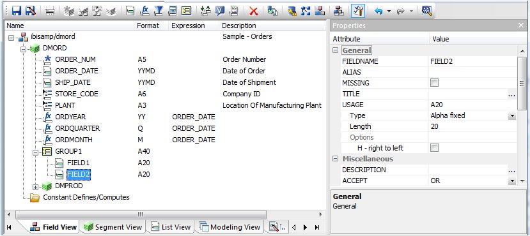Screen dimensions: 530x236
Task: Click the DESCRIPTION ellipsis browse button
Action: point(511,170)
